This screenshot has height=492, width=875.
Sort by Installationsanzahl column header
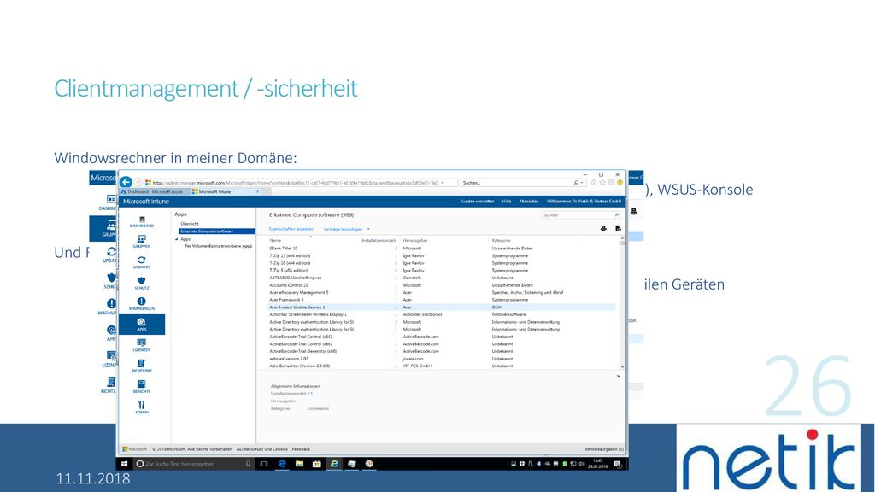379,240
